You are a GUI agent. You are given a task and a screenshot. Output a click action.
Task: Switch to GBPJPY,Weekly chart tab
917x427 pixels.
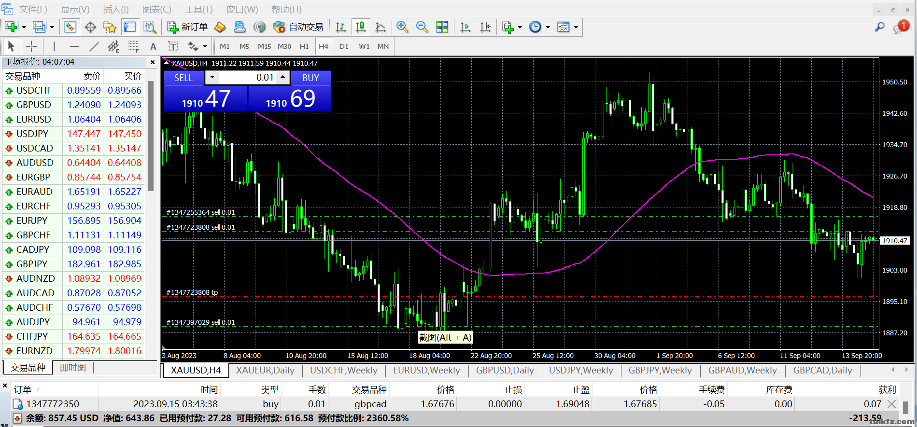click(660, 370)
